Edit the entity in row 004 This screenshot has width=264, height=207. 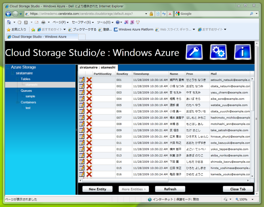[x=82, y=99]
